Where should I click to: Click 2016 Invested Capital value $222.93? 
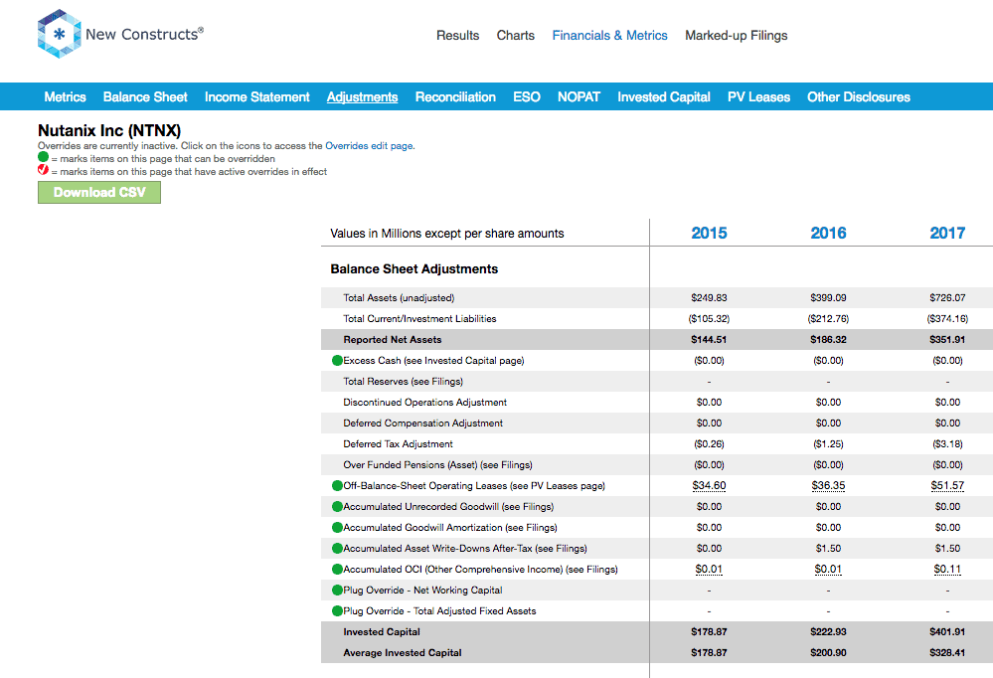pyautogui.click(x=828, y=632)
